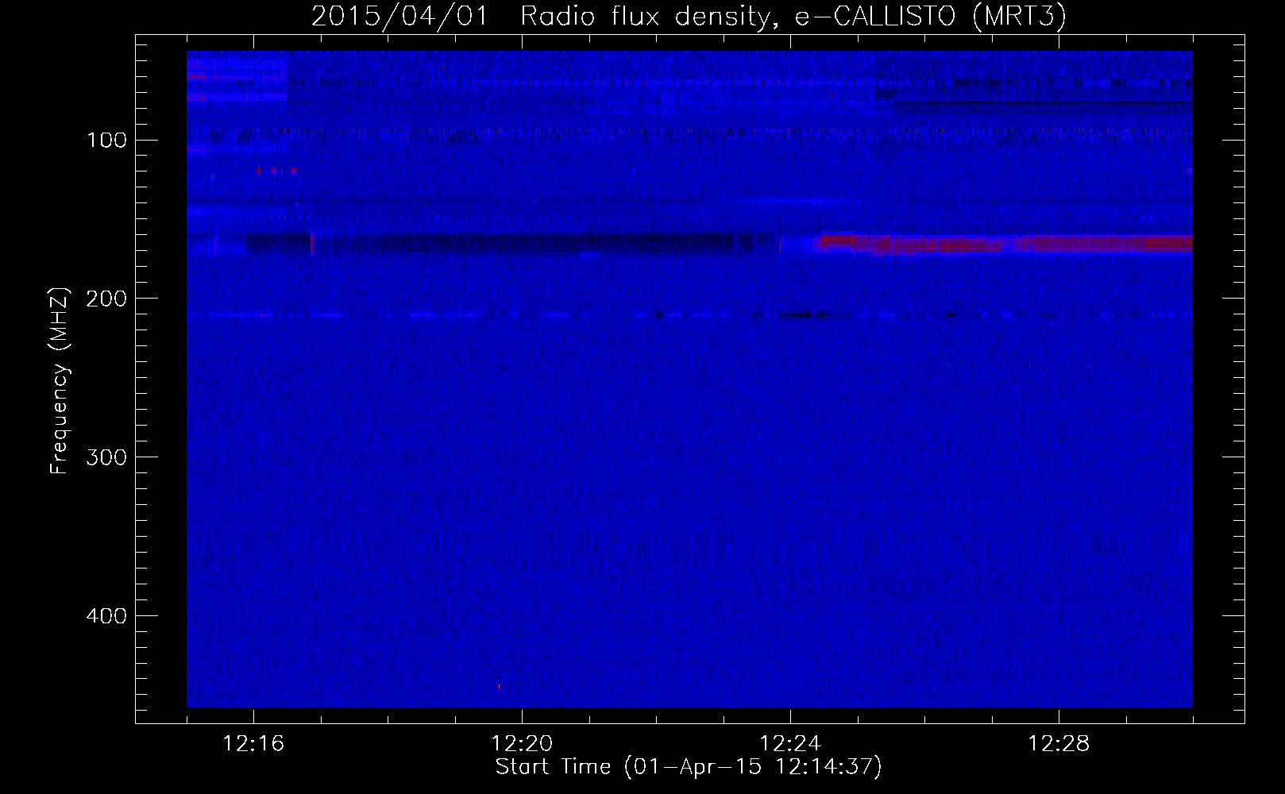
Task: Click the plot title 'Radio flux density, e-CALLISTO (MRT3)'
Action: point(793,16)
